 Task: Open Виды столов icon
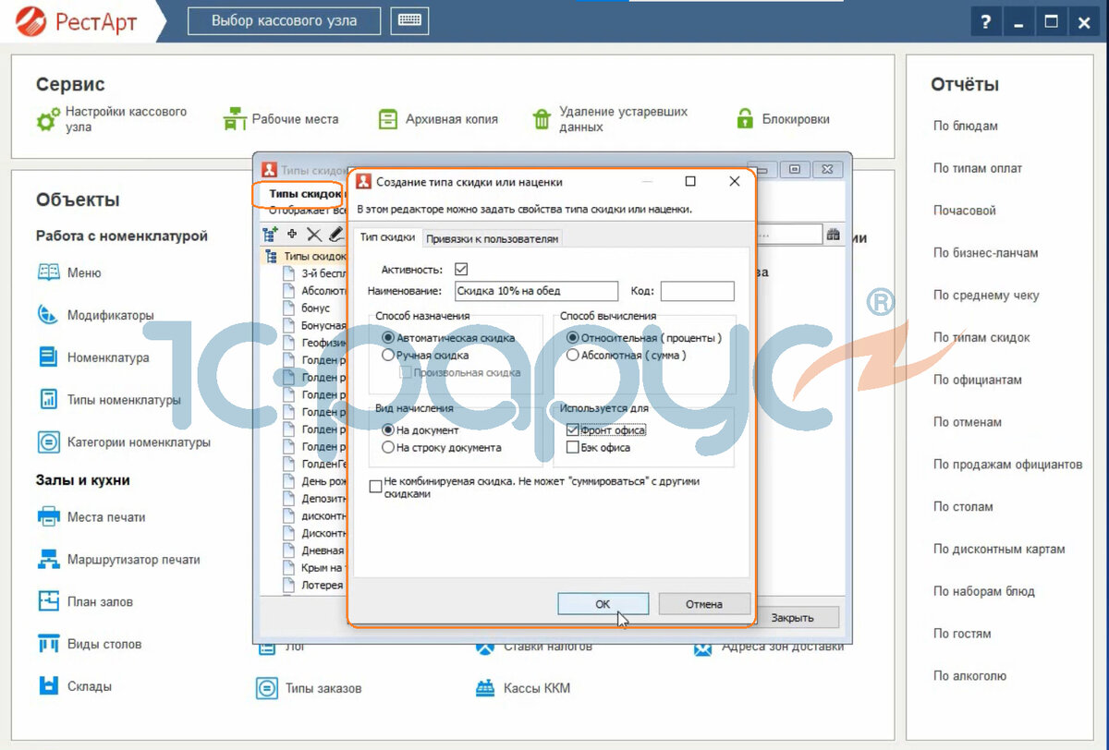pyautogui.click(x=49, y=644)
